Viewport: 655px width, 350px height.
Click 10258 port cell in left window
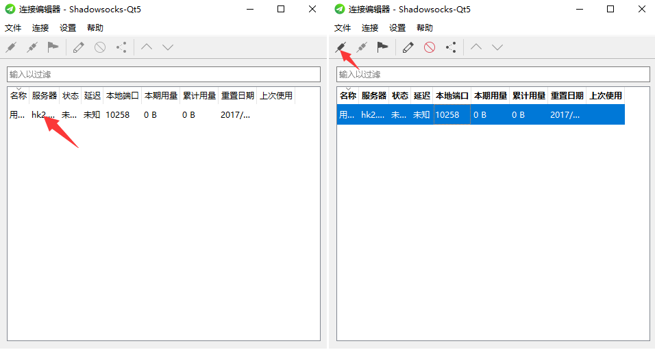click(123, 115)
